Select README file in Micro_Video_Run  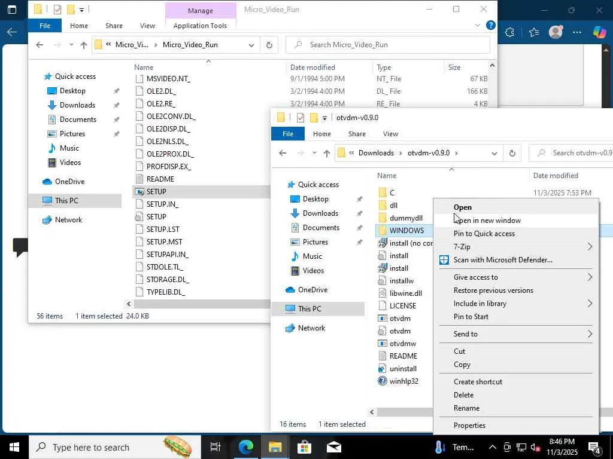(160, 179)
